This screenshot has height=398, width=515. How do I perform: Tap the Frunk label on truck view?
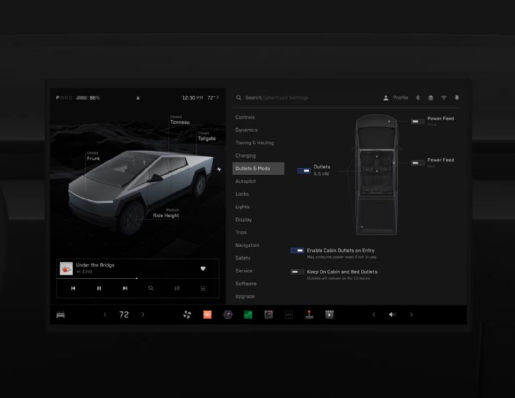(x=93, y=158)
